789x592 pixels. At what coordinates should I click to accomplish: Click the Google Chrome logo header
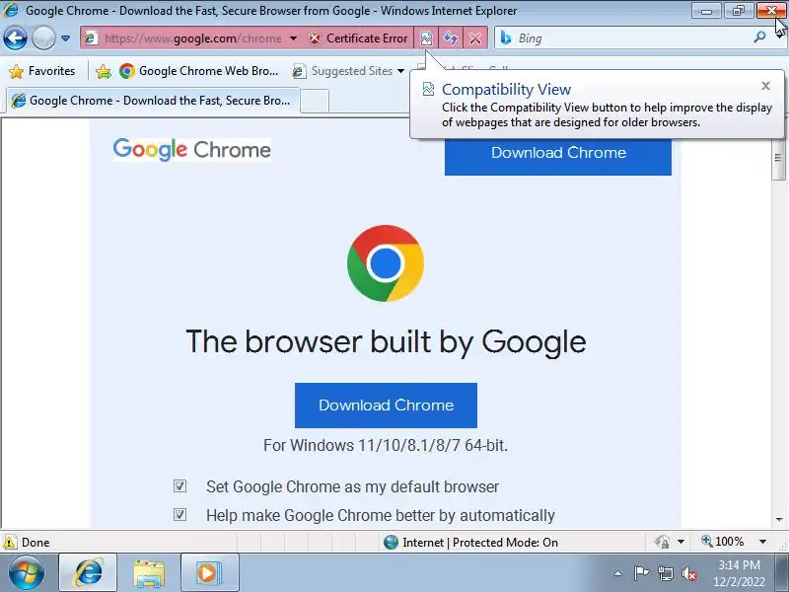191,150
